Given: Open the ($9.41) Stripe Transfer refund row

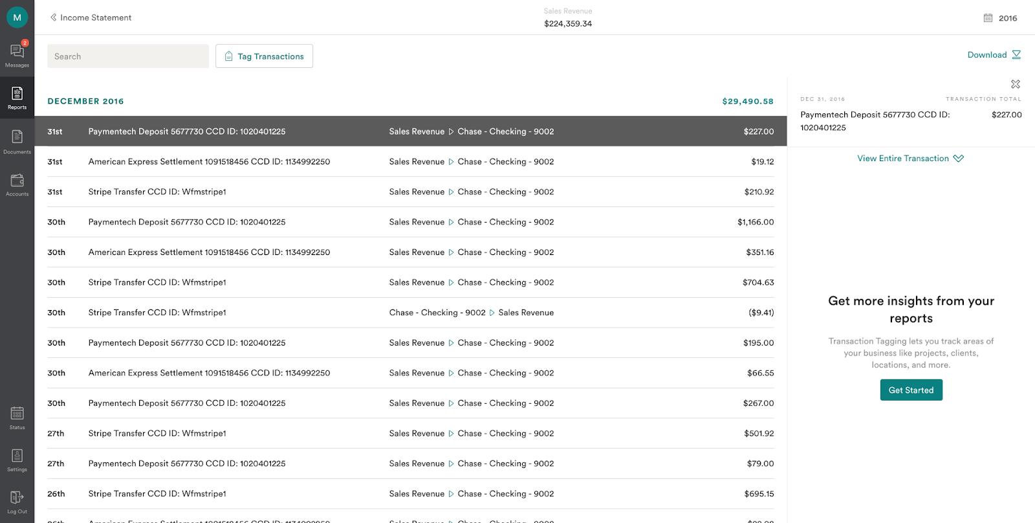Looking at the screenshot, I should (x=410, y=313).
